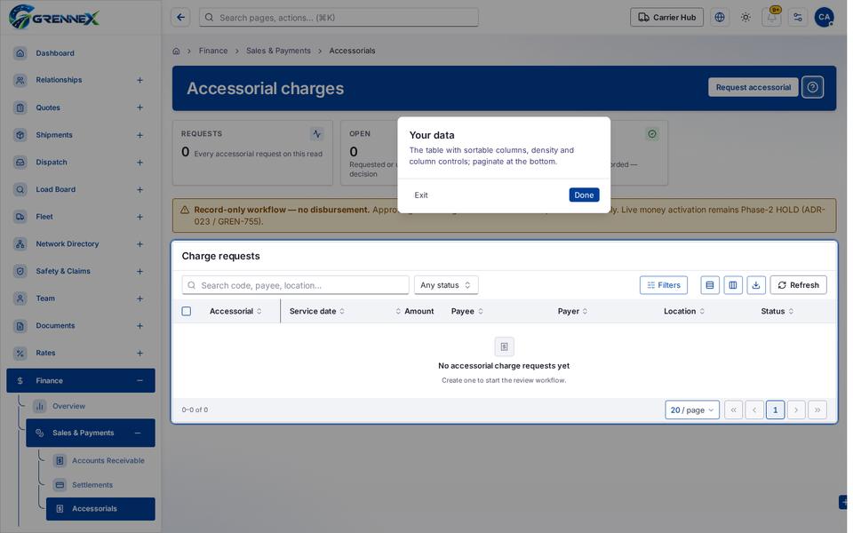Collapse the Sales & Payments submenu
Viewport: 853px width, 533px height.
138,433
